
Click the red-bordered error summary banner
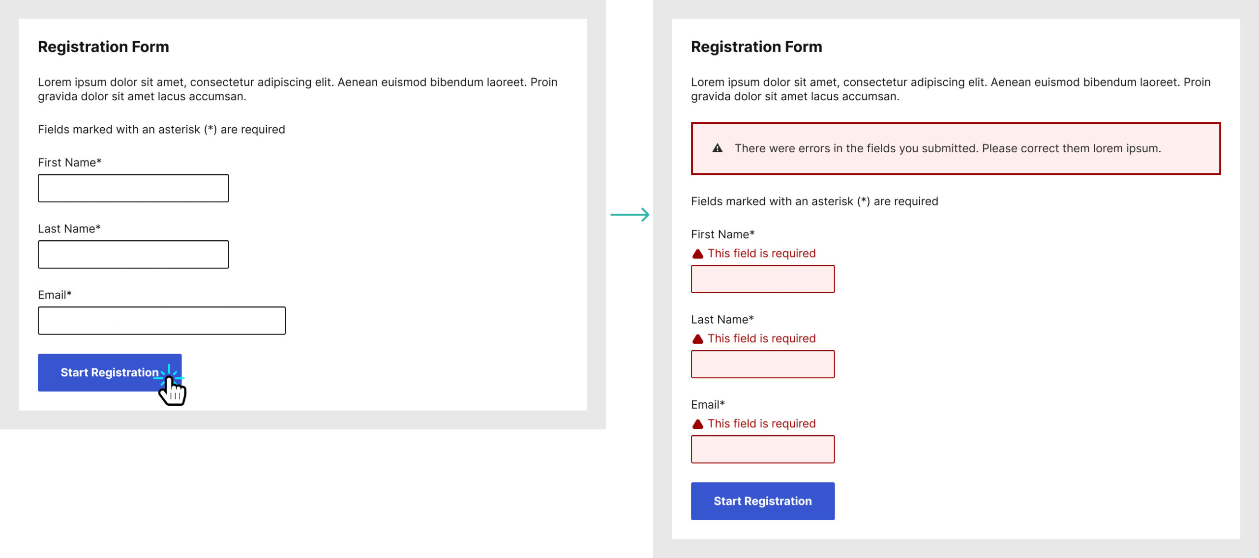point(955,148)
